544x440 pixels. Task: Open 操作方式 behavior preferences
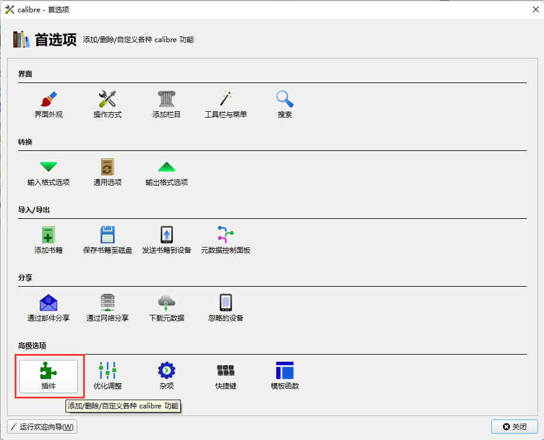point(108,104)
